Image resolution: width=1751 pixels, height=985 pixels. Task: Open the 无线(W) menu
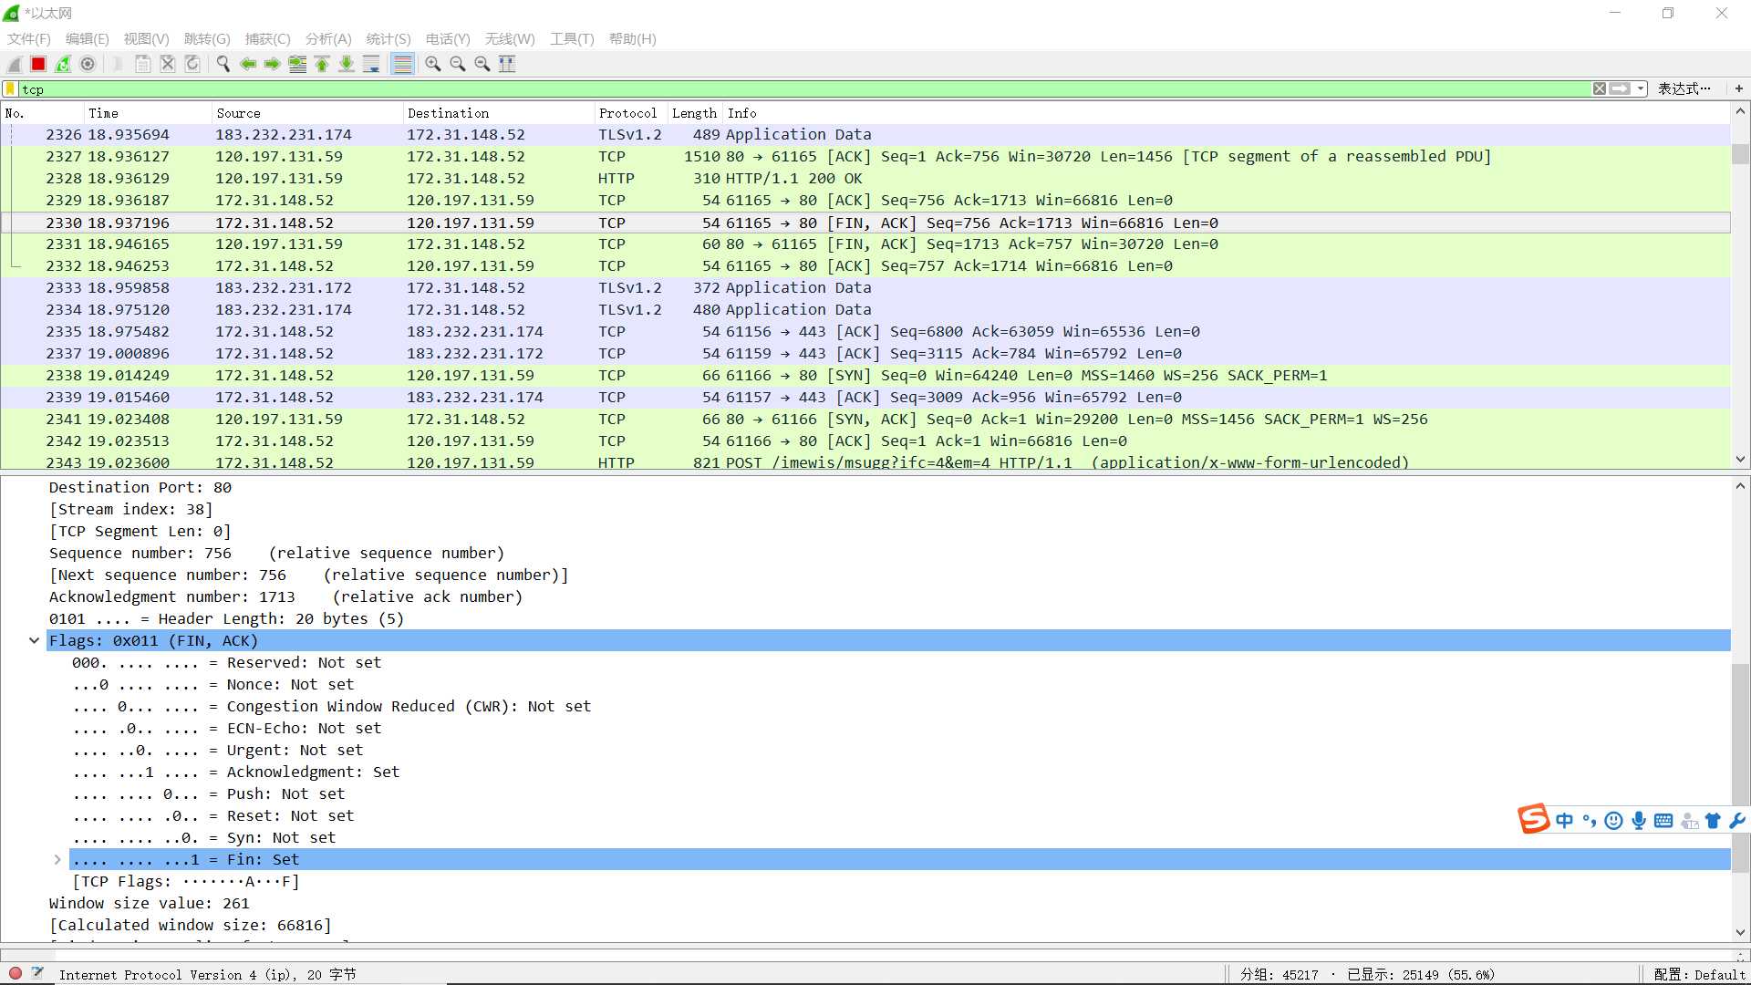click(510, 38)
